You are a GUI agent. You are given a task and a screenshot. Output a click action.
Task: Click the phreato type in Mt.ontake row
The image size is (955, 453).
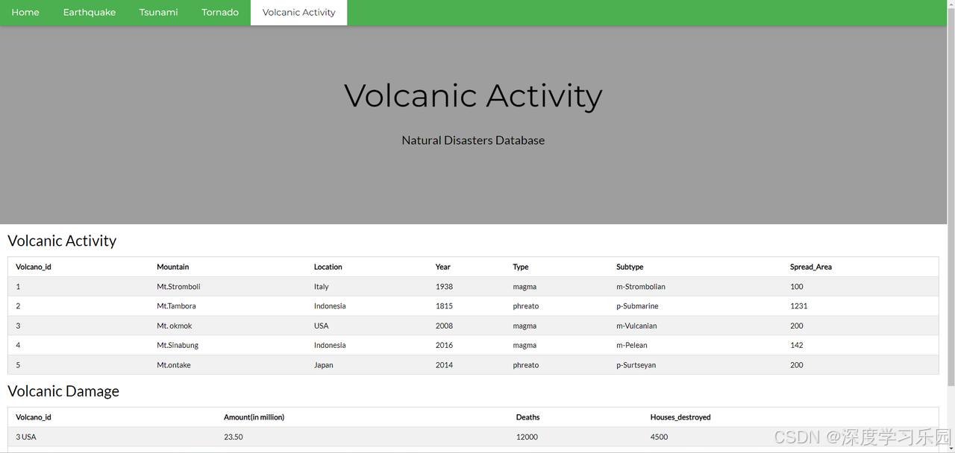coord(526,365)
